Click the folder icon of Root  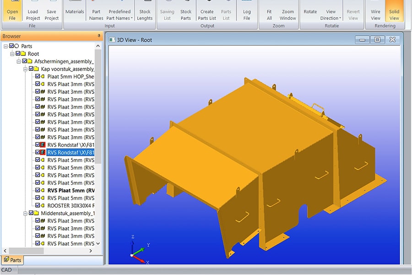23,54
